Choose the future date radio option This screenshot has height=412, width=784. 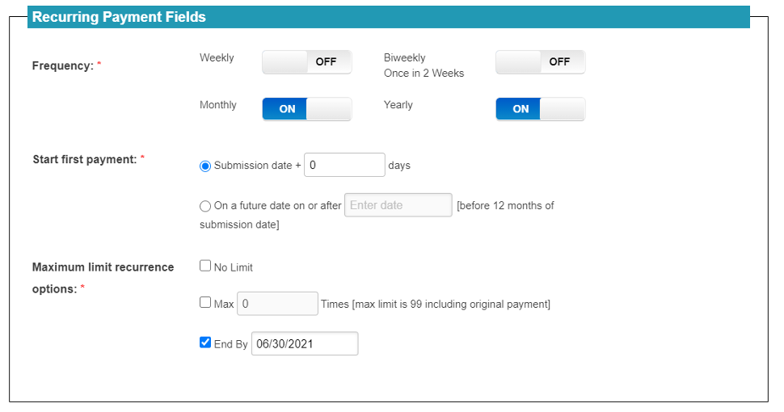coord(205,206)
